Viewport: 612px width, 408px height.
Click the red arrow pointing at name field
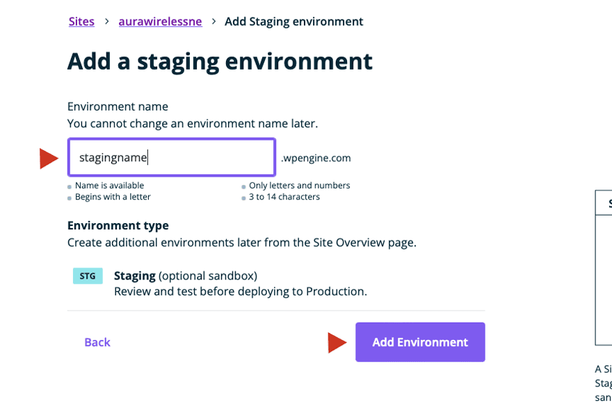(x=48, y=158)
